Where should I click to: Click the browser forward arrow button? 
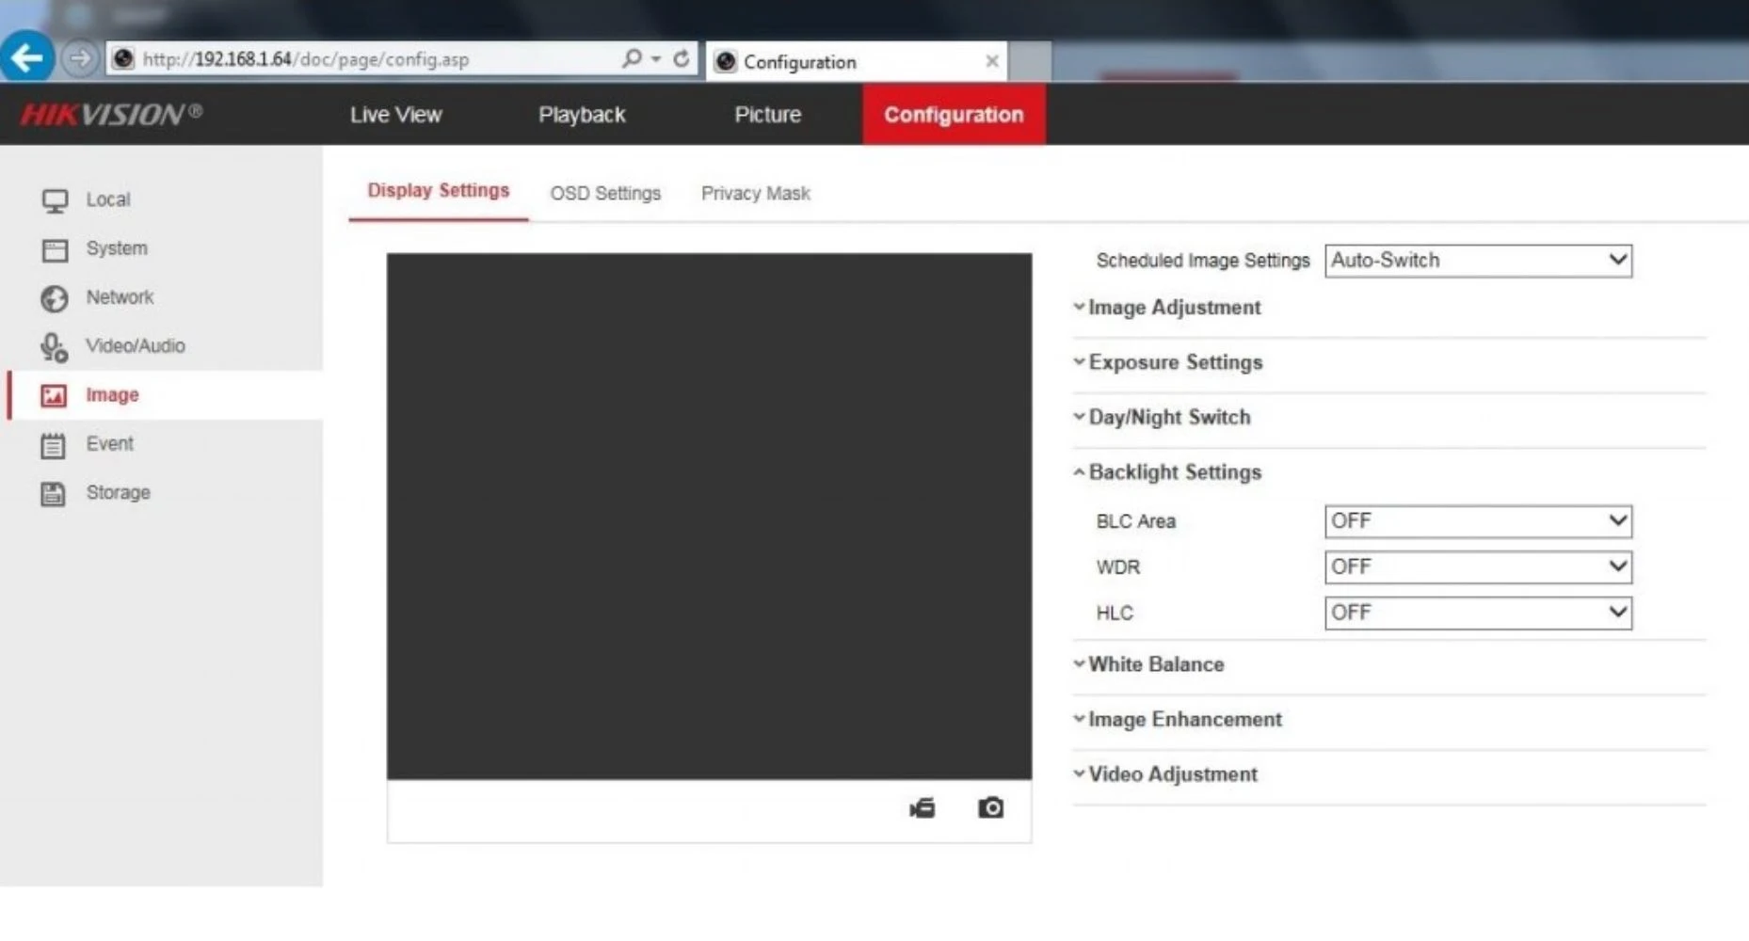point(80,59)
